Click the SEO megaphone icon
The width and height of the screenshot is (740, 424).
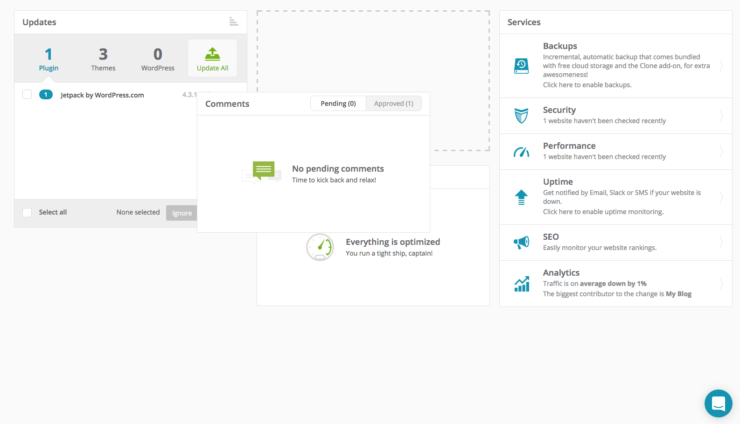click(x=521, y=242)
